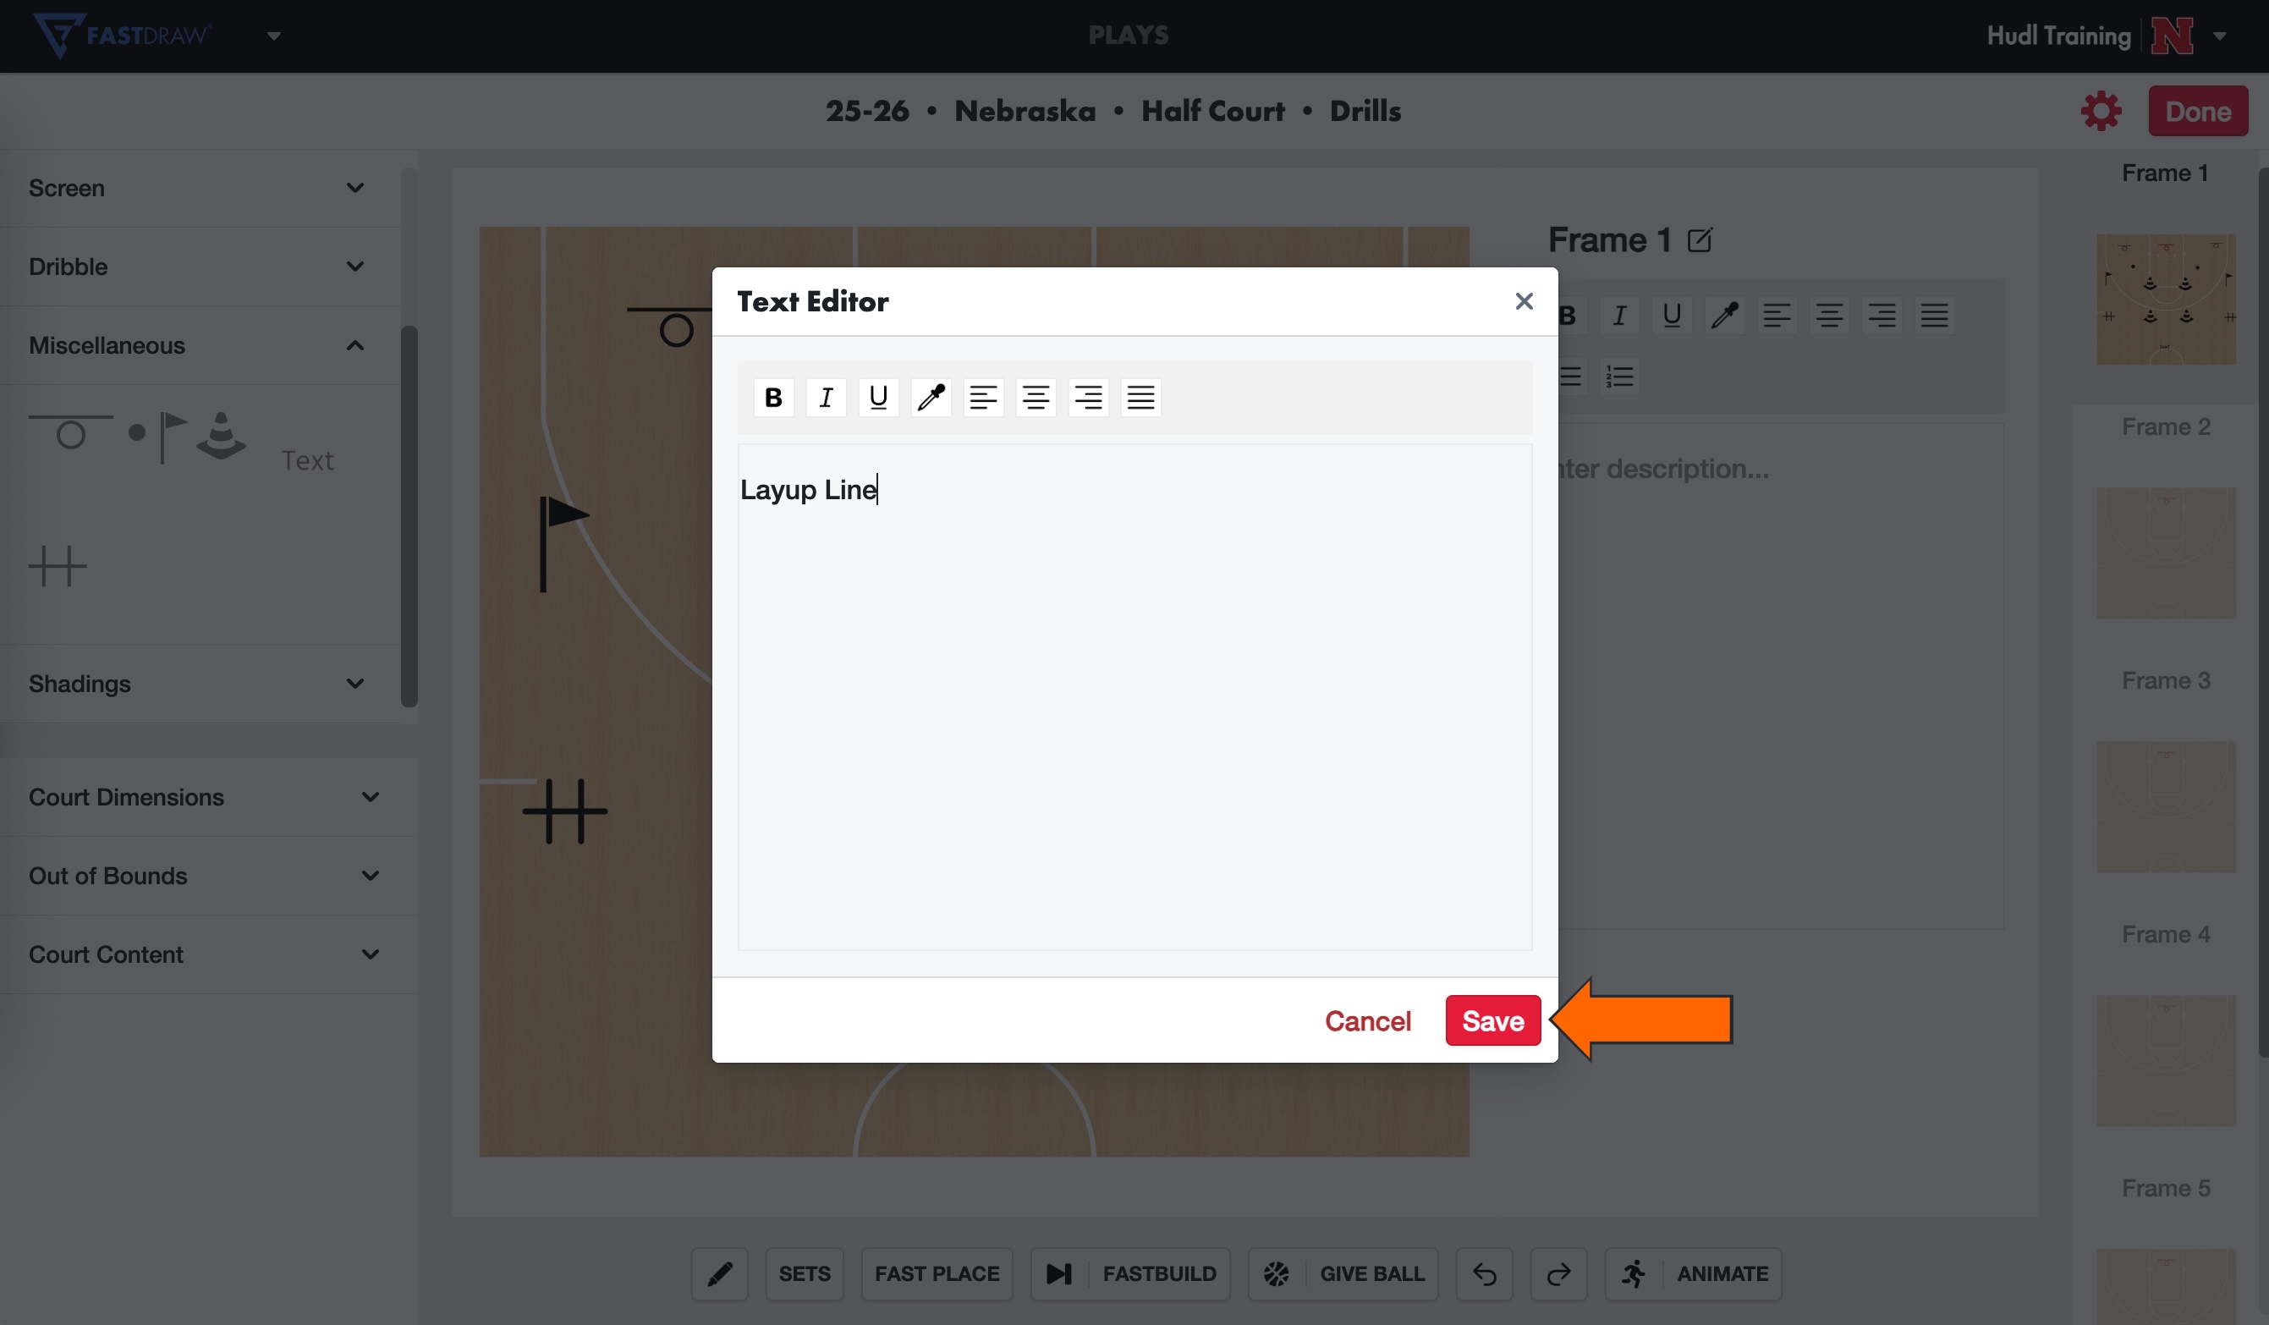The width and height of the screenshot is (2269, 1325).
Task: Click the FastDraw logo
Action: [122, 36]
